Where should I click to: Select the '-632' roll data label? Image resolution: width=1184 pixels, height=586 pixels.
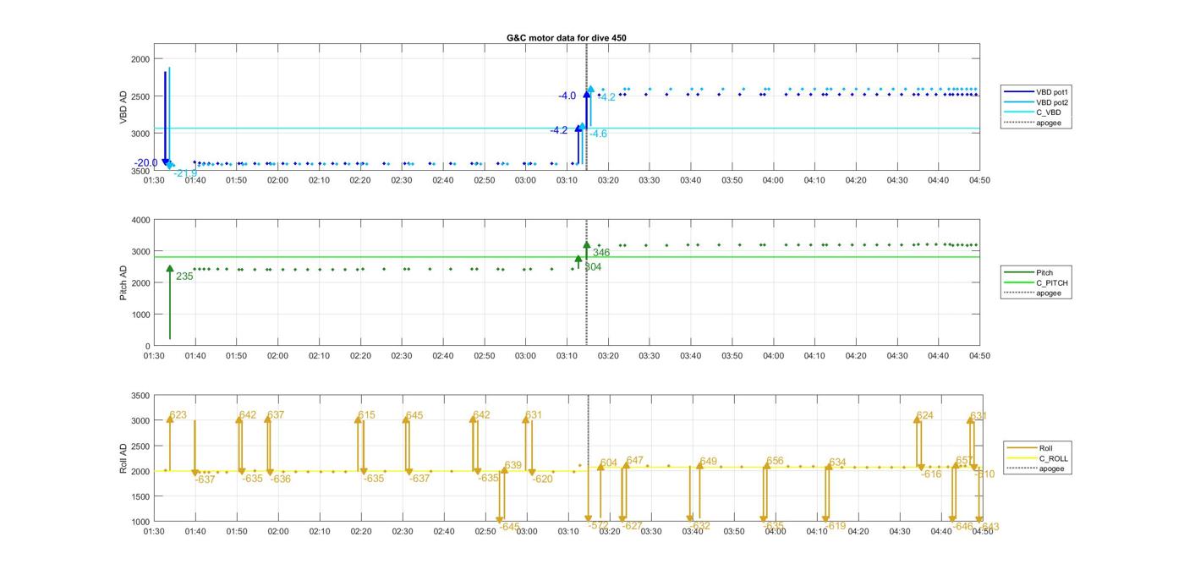[x=700, y=526]
